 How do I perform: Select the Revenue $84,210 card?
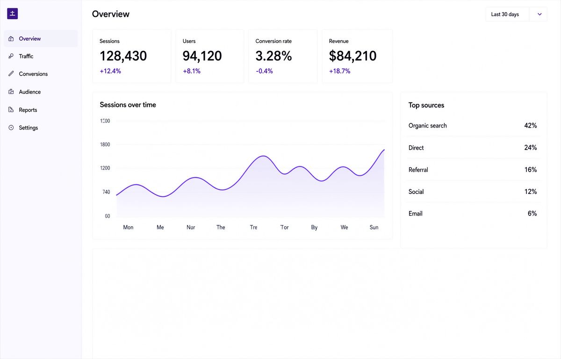coord(357,57)
